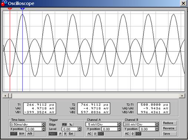Select falling edge trigger icon
This screenshot has height=140, width=188.
pos(70,124)
